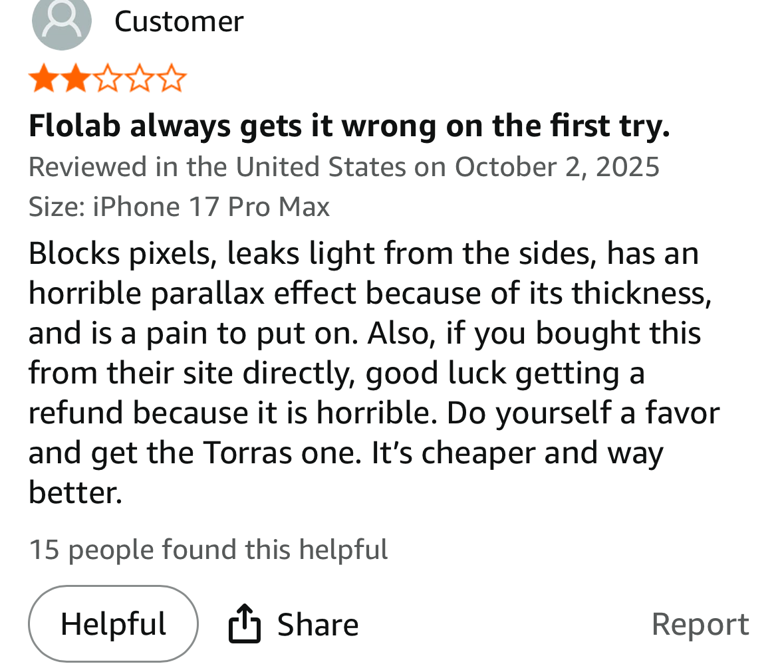Click the 'Size: iPhone 17 Pro Max' text

pyautogui.click(x=179, y=207)
